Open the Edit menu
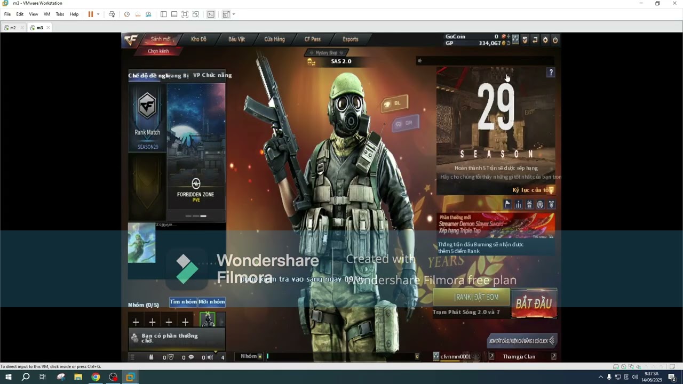The width and height of the screenshot is (683, 384). point(20,14)
